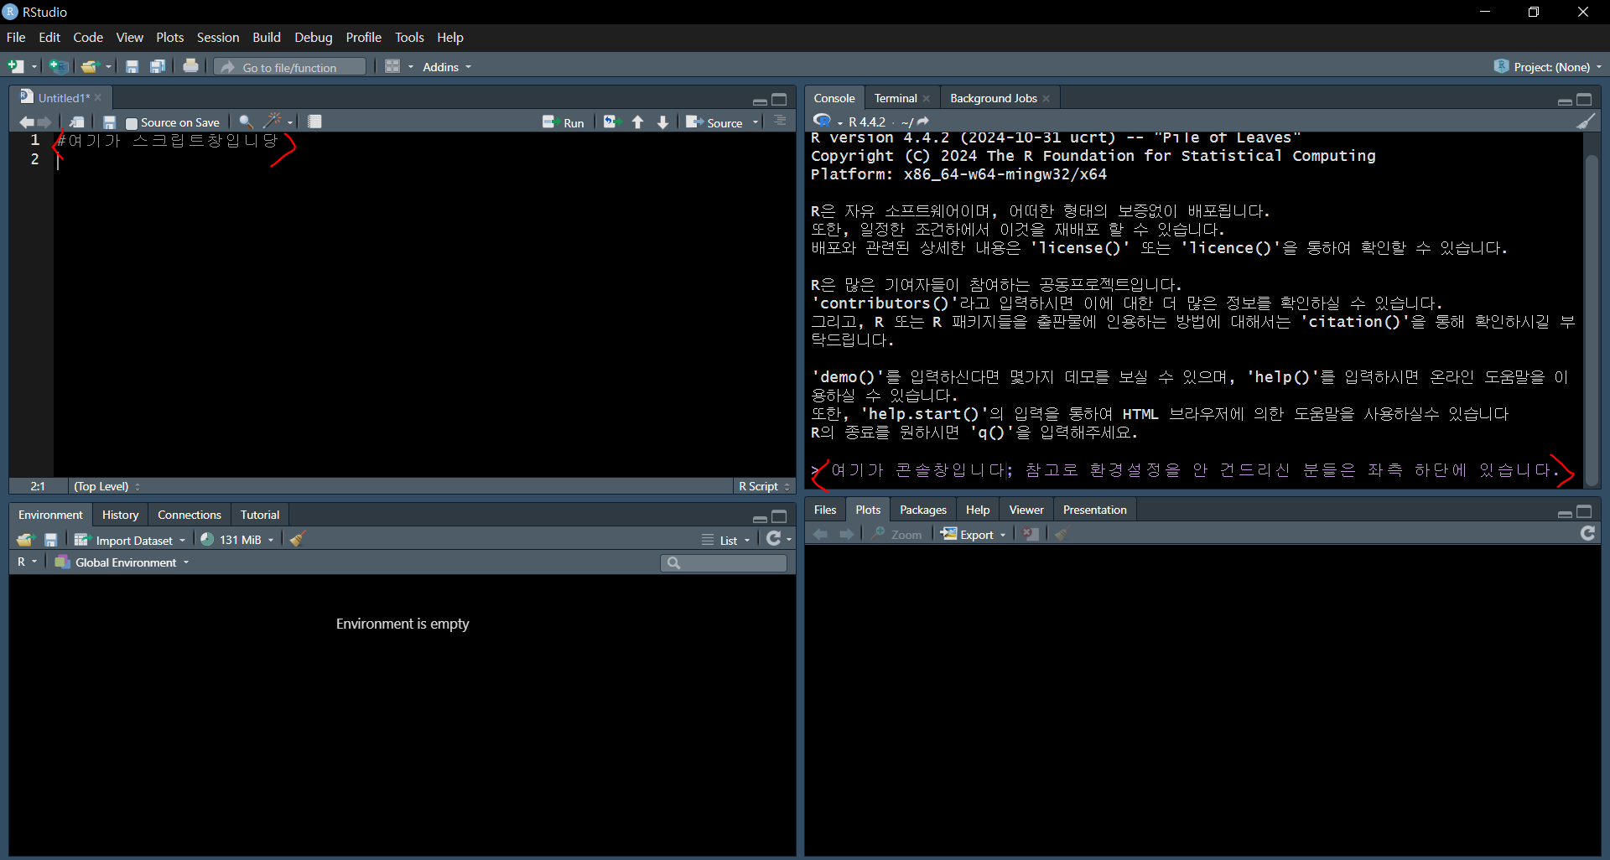Image resolution: width=1610 pixels, height=860 pixels.
Task: Go to previous section up arrow
Action: point(638,122)
